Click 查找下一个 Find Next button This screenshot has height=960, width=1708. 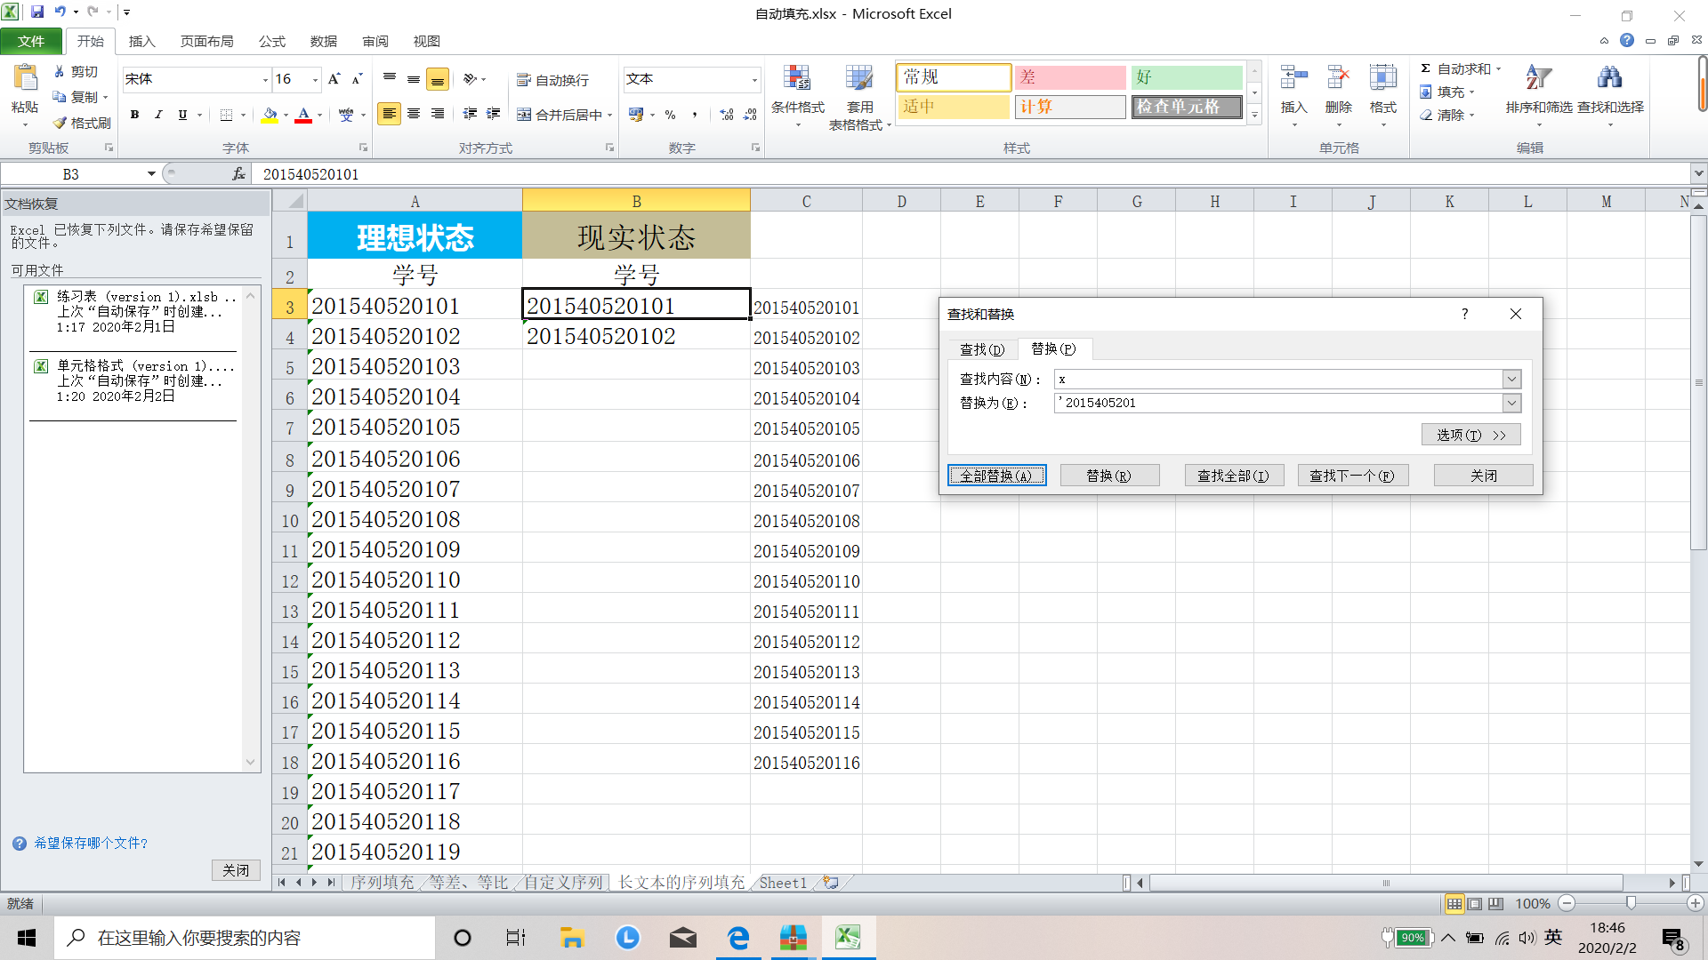pos(1352,476)
